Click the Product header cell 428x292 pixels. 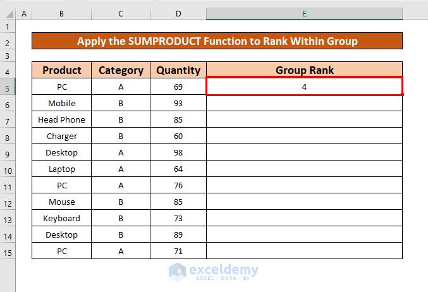tap(62, 70)
